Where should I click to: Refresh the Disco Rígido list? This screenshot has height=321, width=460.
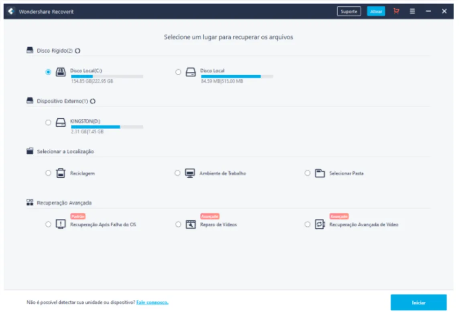[77, 51]
